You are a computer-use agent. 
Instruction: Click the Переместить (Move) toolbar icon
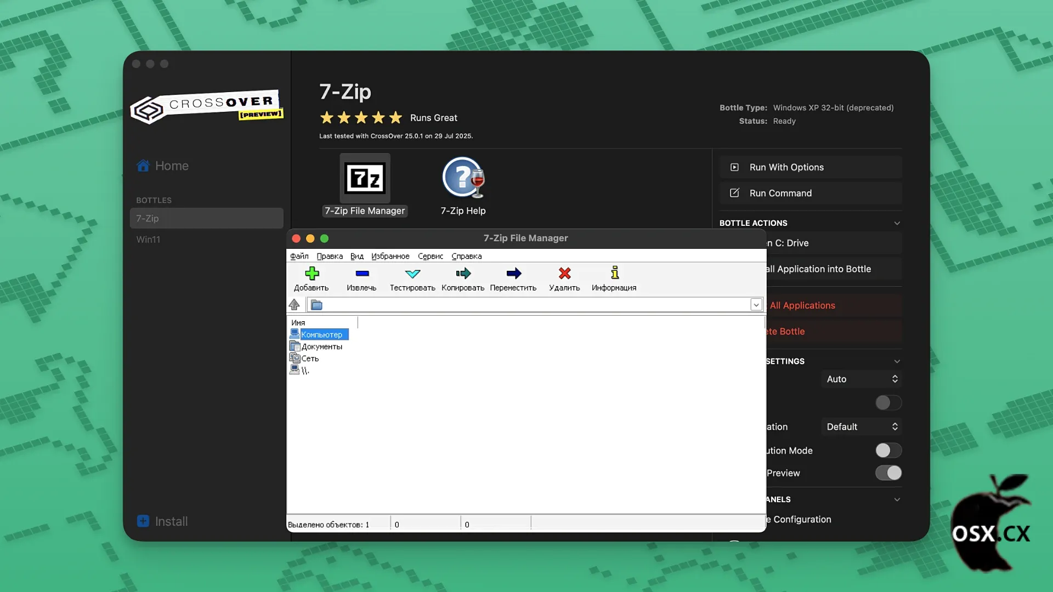pos(514,273)
